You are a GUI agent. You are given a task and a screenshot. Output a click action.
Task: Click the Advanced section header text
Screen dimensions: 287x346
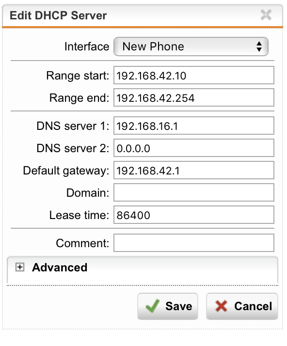click(60, 267)
